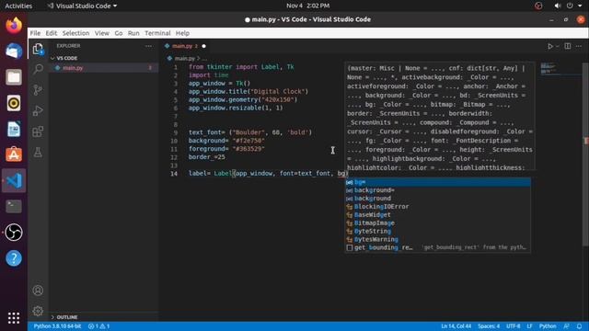Split the editor to the right

coord(568,46)
